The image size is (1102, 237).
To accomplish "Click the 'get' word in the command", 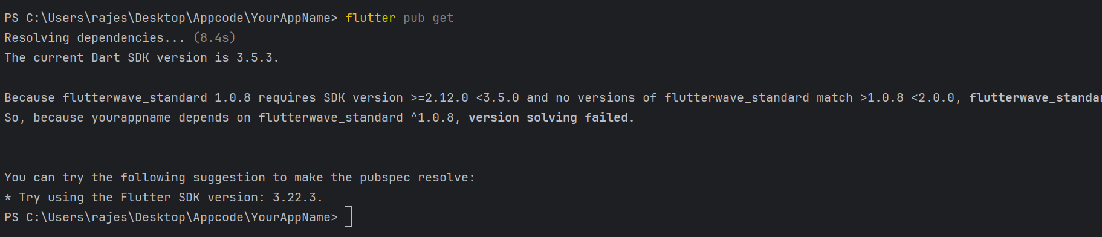I will (x=443, y=18).
